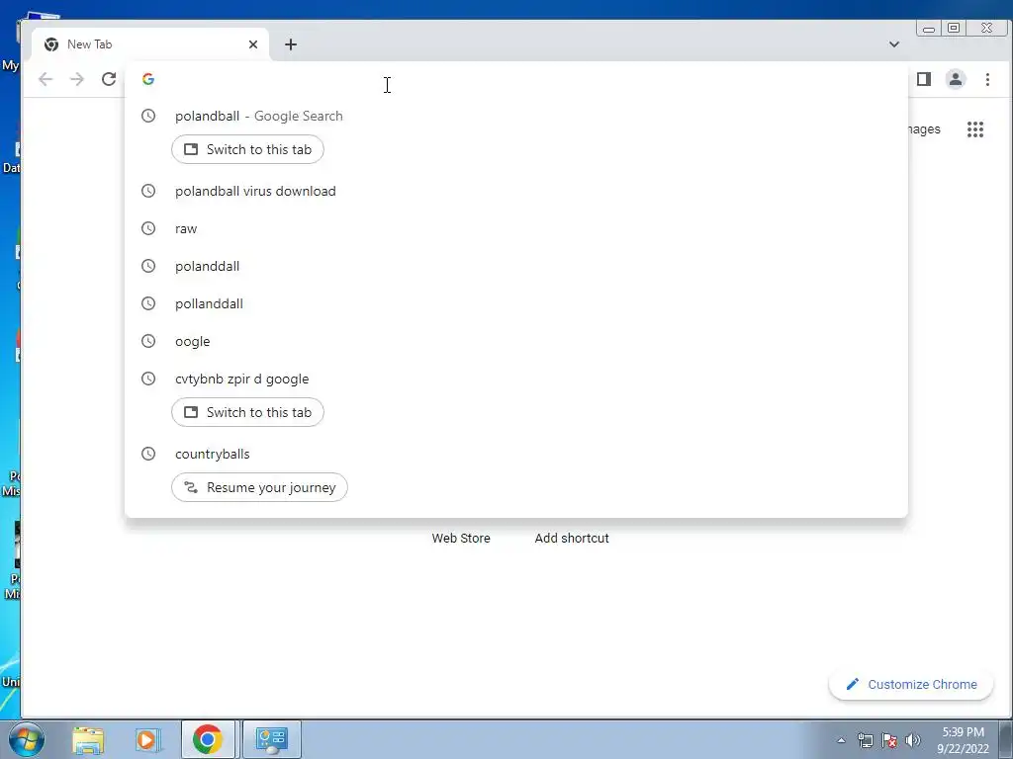
Task: Click Switch to this tab under cvtybnb
Action: coord(247,412)
